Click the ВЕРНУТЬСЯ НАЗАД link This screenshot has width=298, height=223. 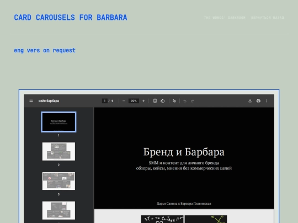pos(268,18)
